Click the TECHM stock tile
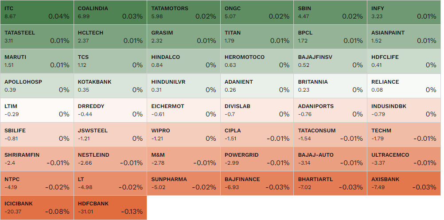This screenshot has width=444, height=220. pos(404,135)
